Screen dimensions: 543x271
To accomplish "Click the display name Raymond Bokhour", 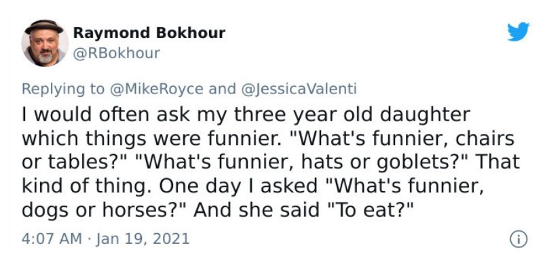I will (149, 33).
